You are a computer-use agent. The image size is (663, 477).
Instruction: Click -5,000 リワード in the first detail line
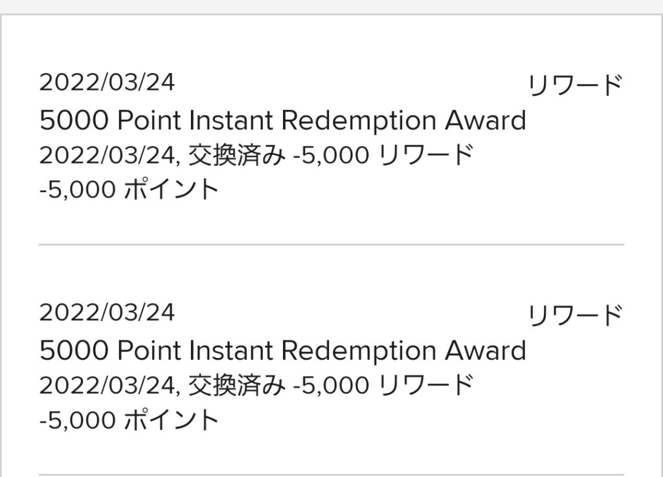[x=383, y=155]
